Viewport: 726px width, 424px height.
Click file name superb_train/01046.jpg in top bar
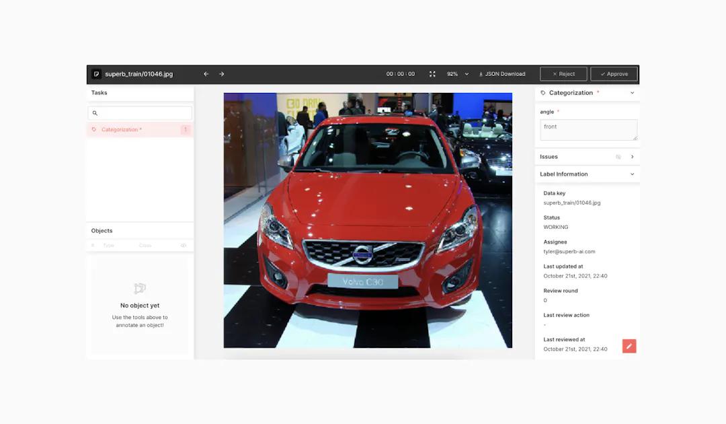pyautogui.click(x=139, y=74)
